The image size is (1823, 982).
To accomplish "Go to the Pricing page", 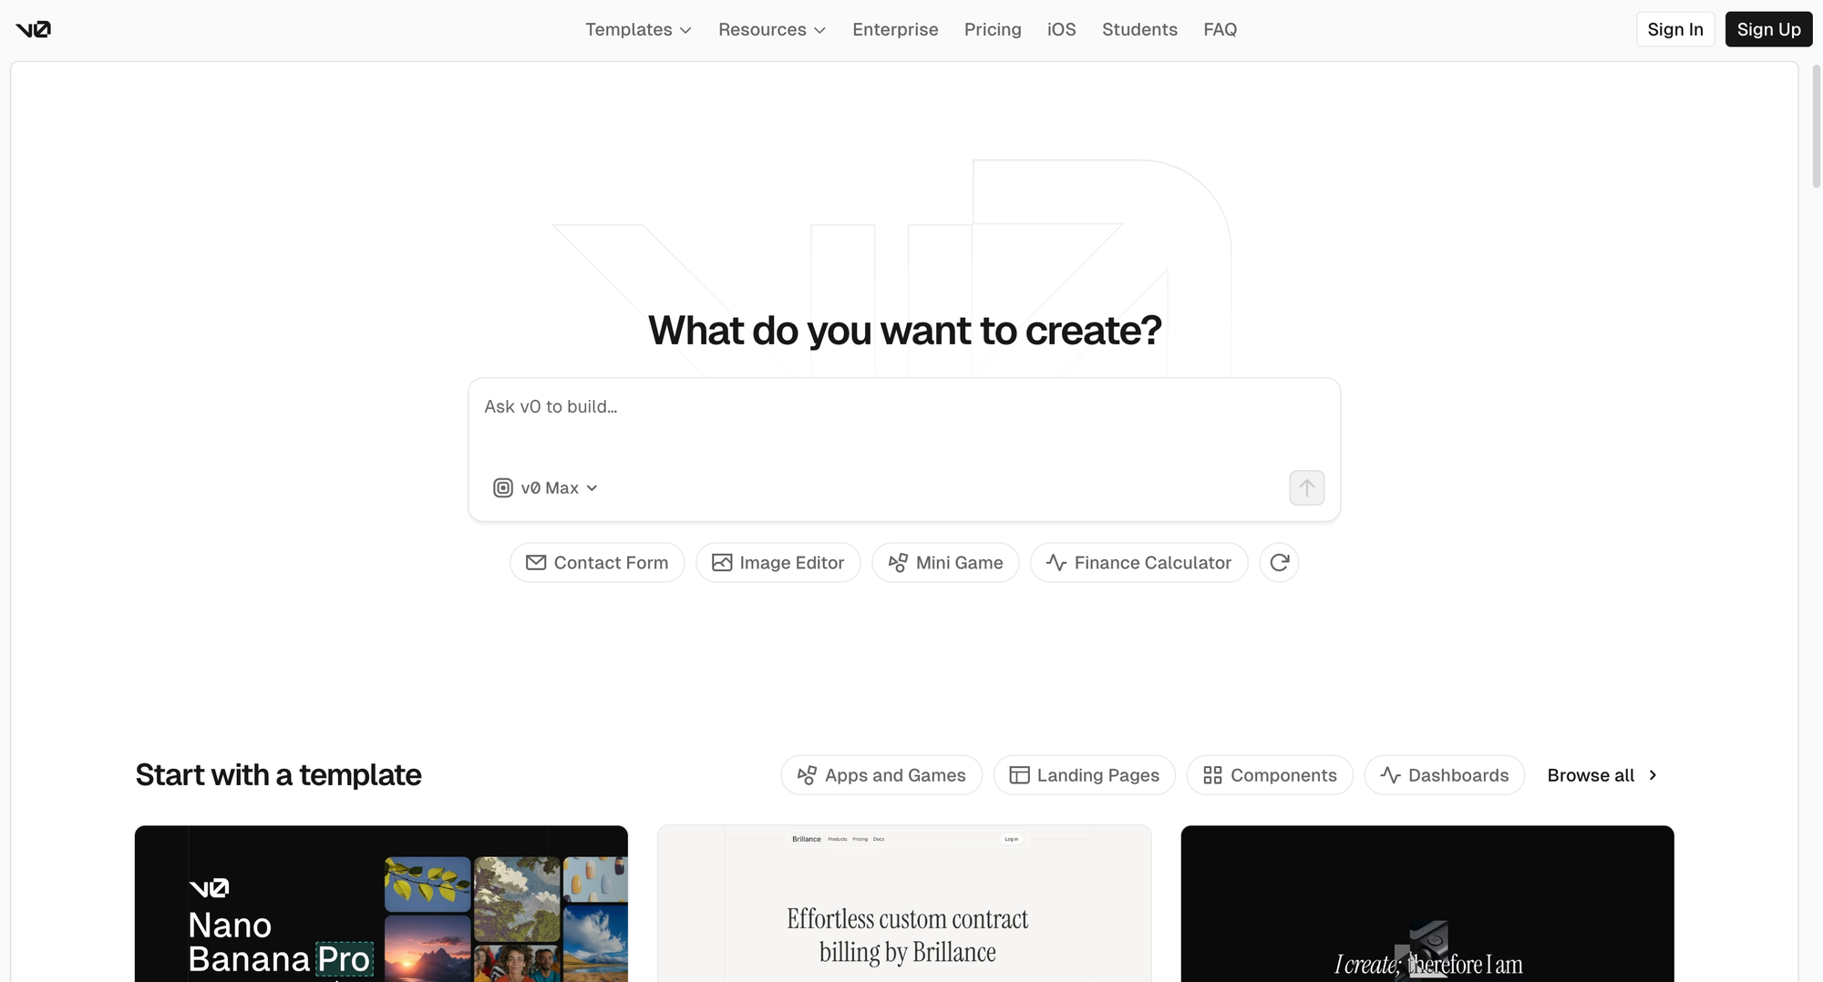I will [993, 29].
